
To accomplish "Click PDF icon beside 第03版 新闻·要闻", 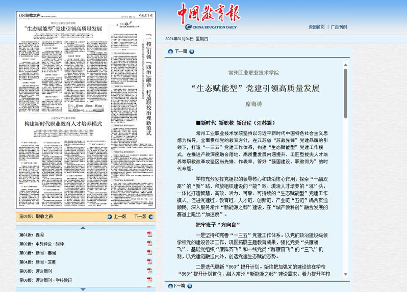I will pos(149,253).
